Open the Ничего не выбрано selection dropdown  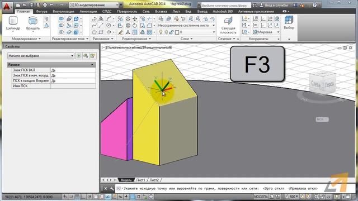(41, 56)
